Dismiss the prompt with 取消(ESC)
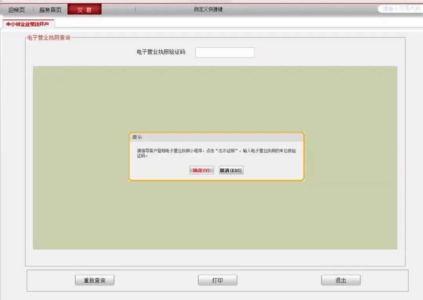423x300 pixels. [231, 170]
